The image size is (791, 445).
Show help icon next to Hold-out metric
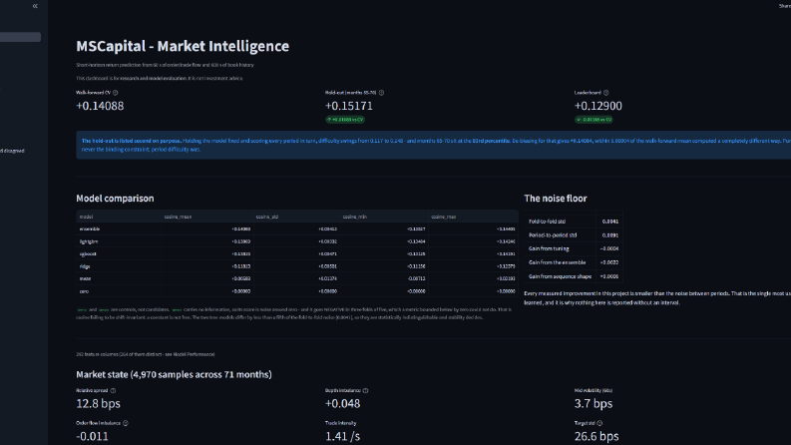click(381, 93)
